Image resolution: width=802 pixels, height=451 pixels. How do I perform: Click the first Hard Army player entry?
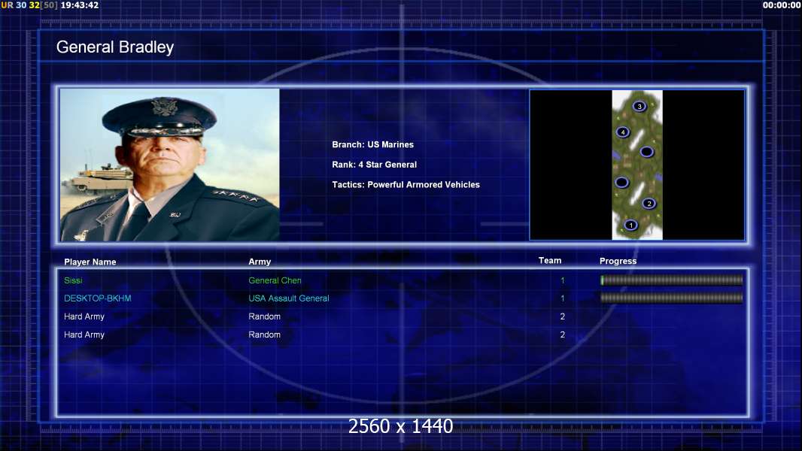pos(84,316)
